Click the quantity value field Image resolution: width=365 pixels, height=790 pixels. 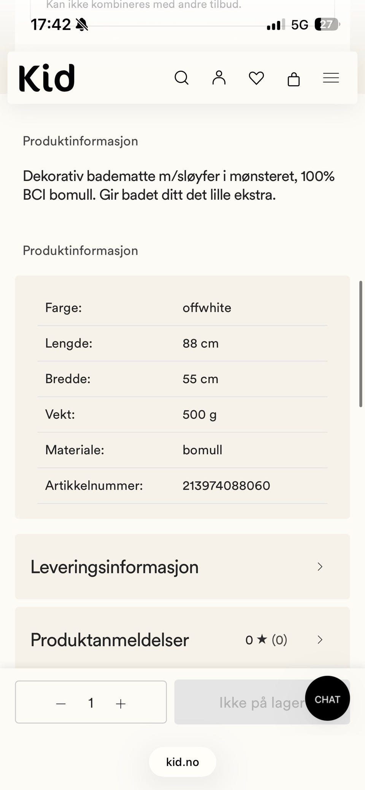(91, 703)
